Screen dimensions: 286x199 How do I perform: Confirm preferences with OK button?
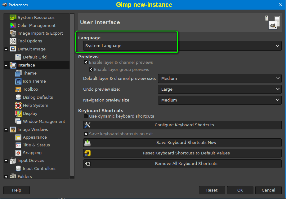click(240, 190)
